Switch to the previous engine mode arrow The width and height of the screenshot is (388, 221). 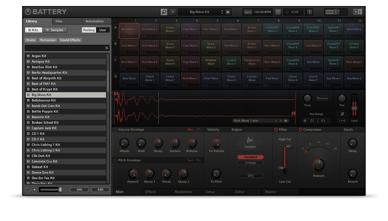pyautogui.click(x=240, y=143)
